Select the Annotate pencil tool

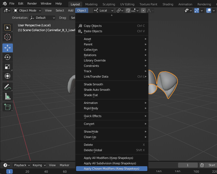coord(8,87)
